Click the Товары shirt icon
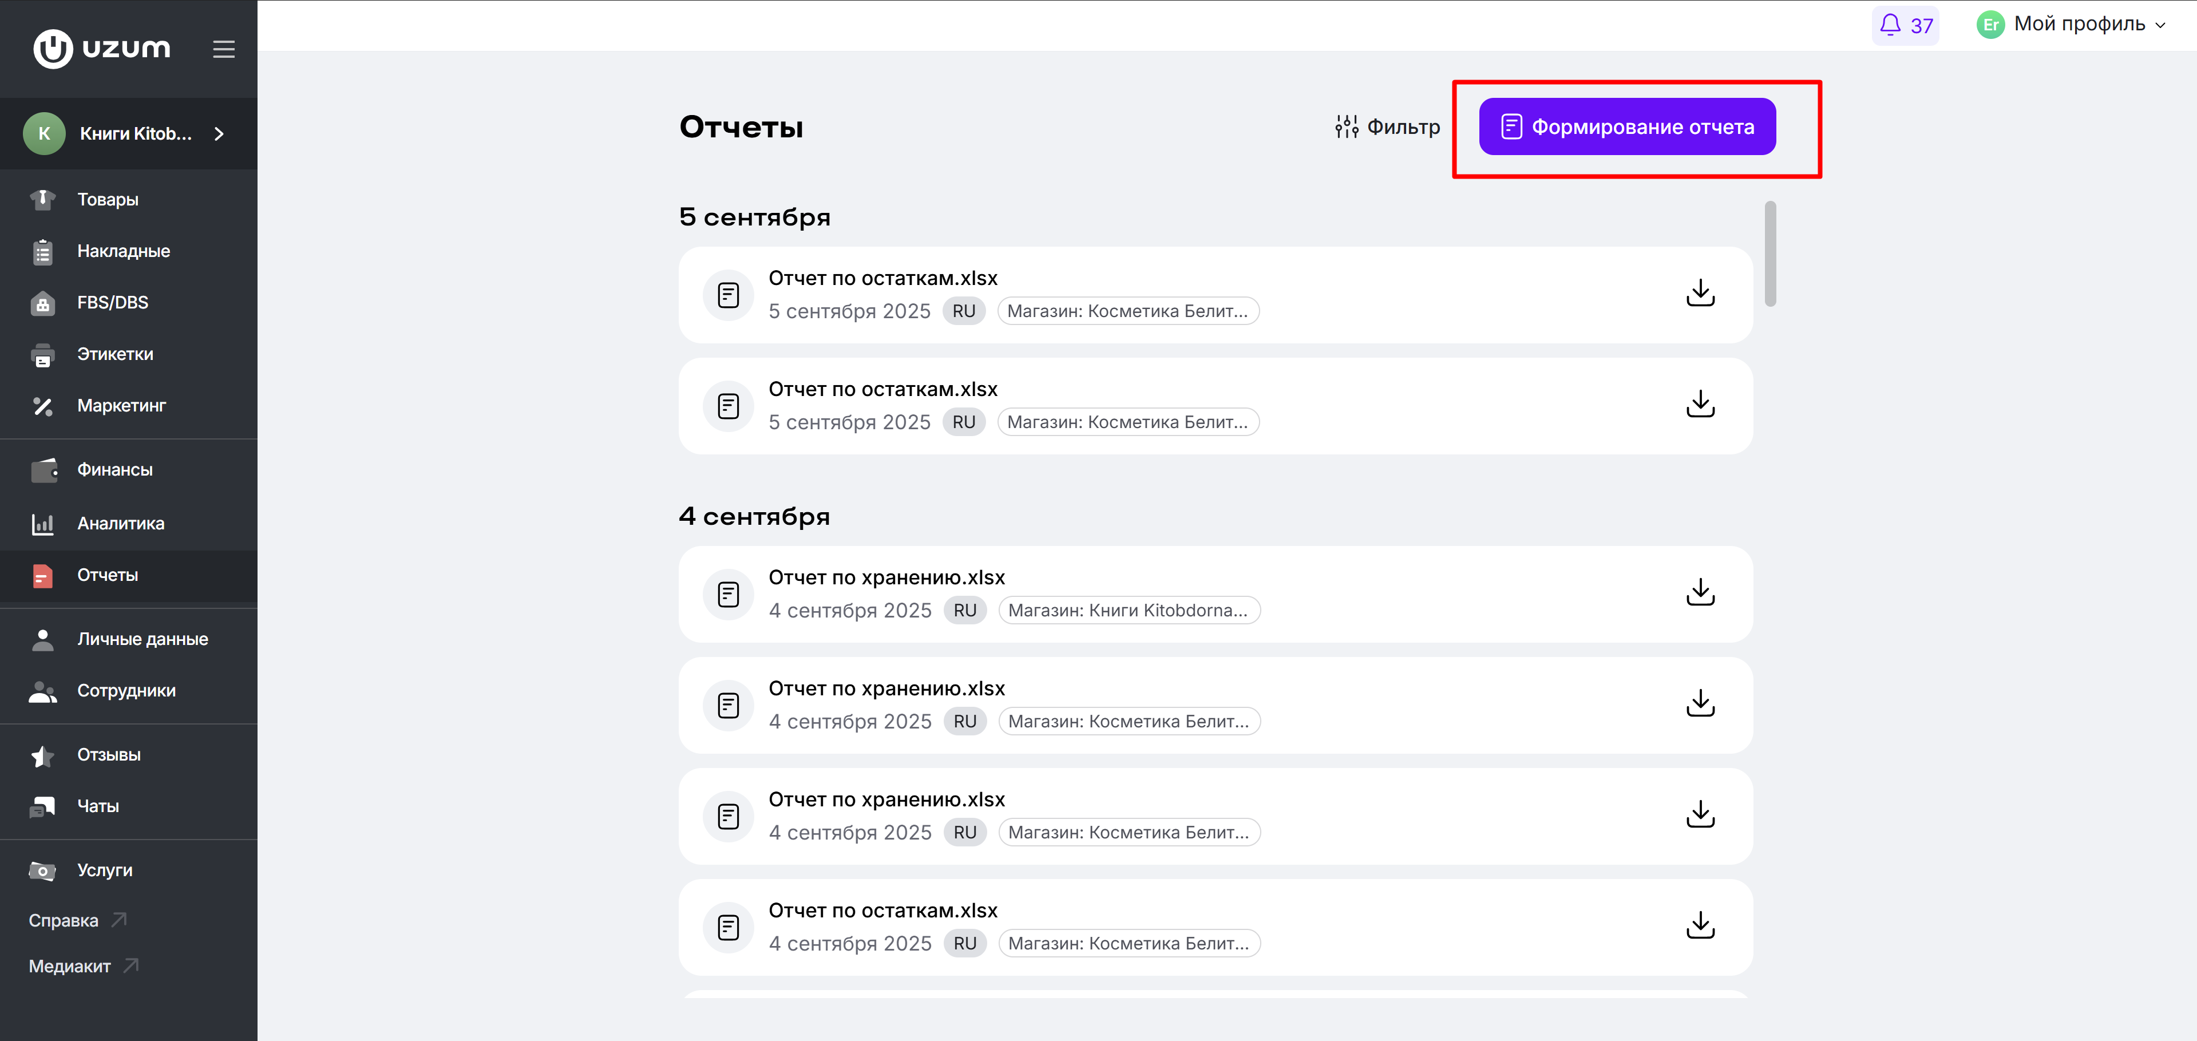 (43, 200)
